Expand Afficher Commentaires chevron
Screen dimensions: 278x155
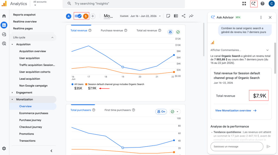(x=267, y=50)
